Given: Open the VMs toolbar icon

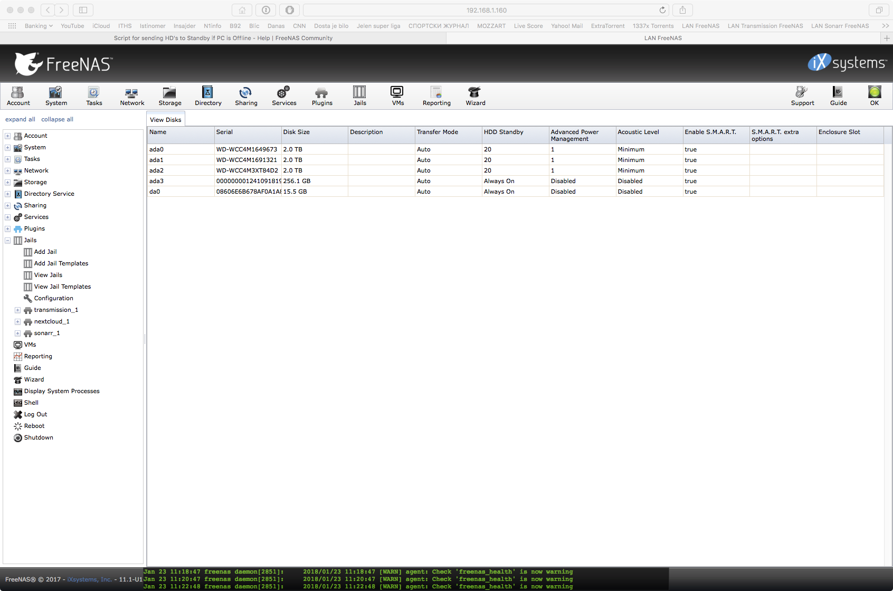Looking at the screenshot, I should 397,96.
